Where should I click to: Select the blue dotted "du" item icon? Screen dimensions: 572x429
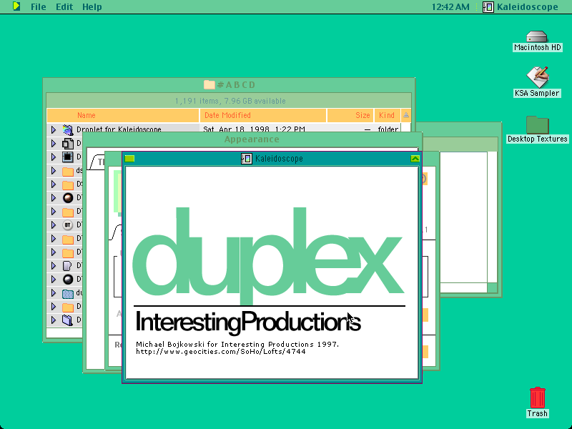coord(68,293)
